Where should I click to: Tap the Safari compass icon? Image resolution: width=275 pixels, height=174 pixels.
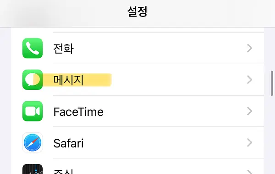click(x=33, y=143)
